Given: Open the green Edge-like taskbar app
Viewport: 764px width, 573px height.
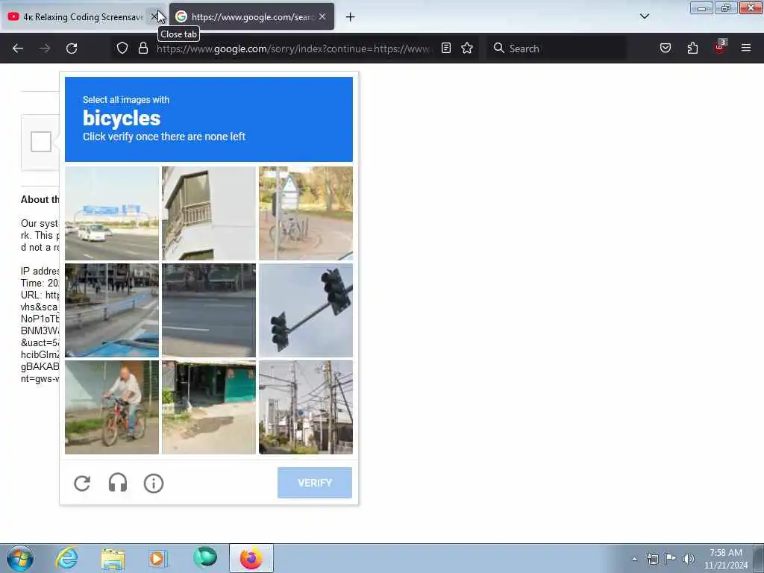Looking at the screenshot, I should click(205, 557).
